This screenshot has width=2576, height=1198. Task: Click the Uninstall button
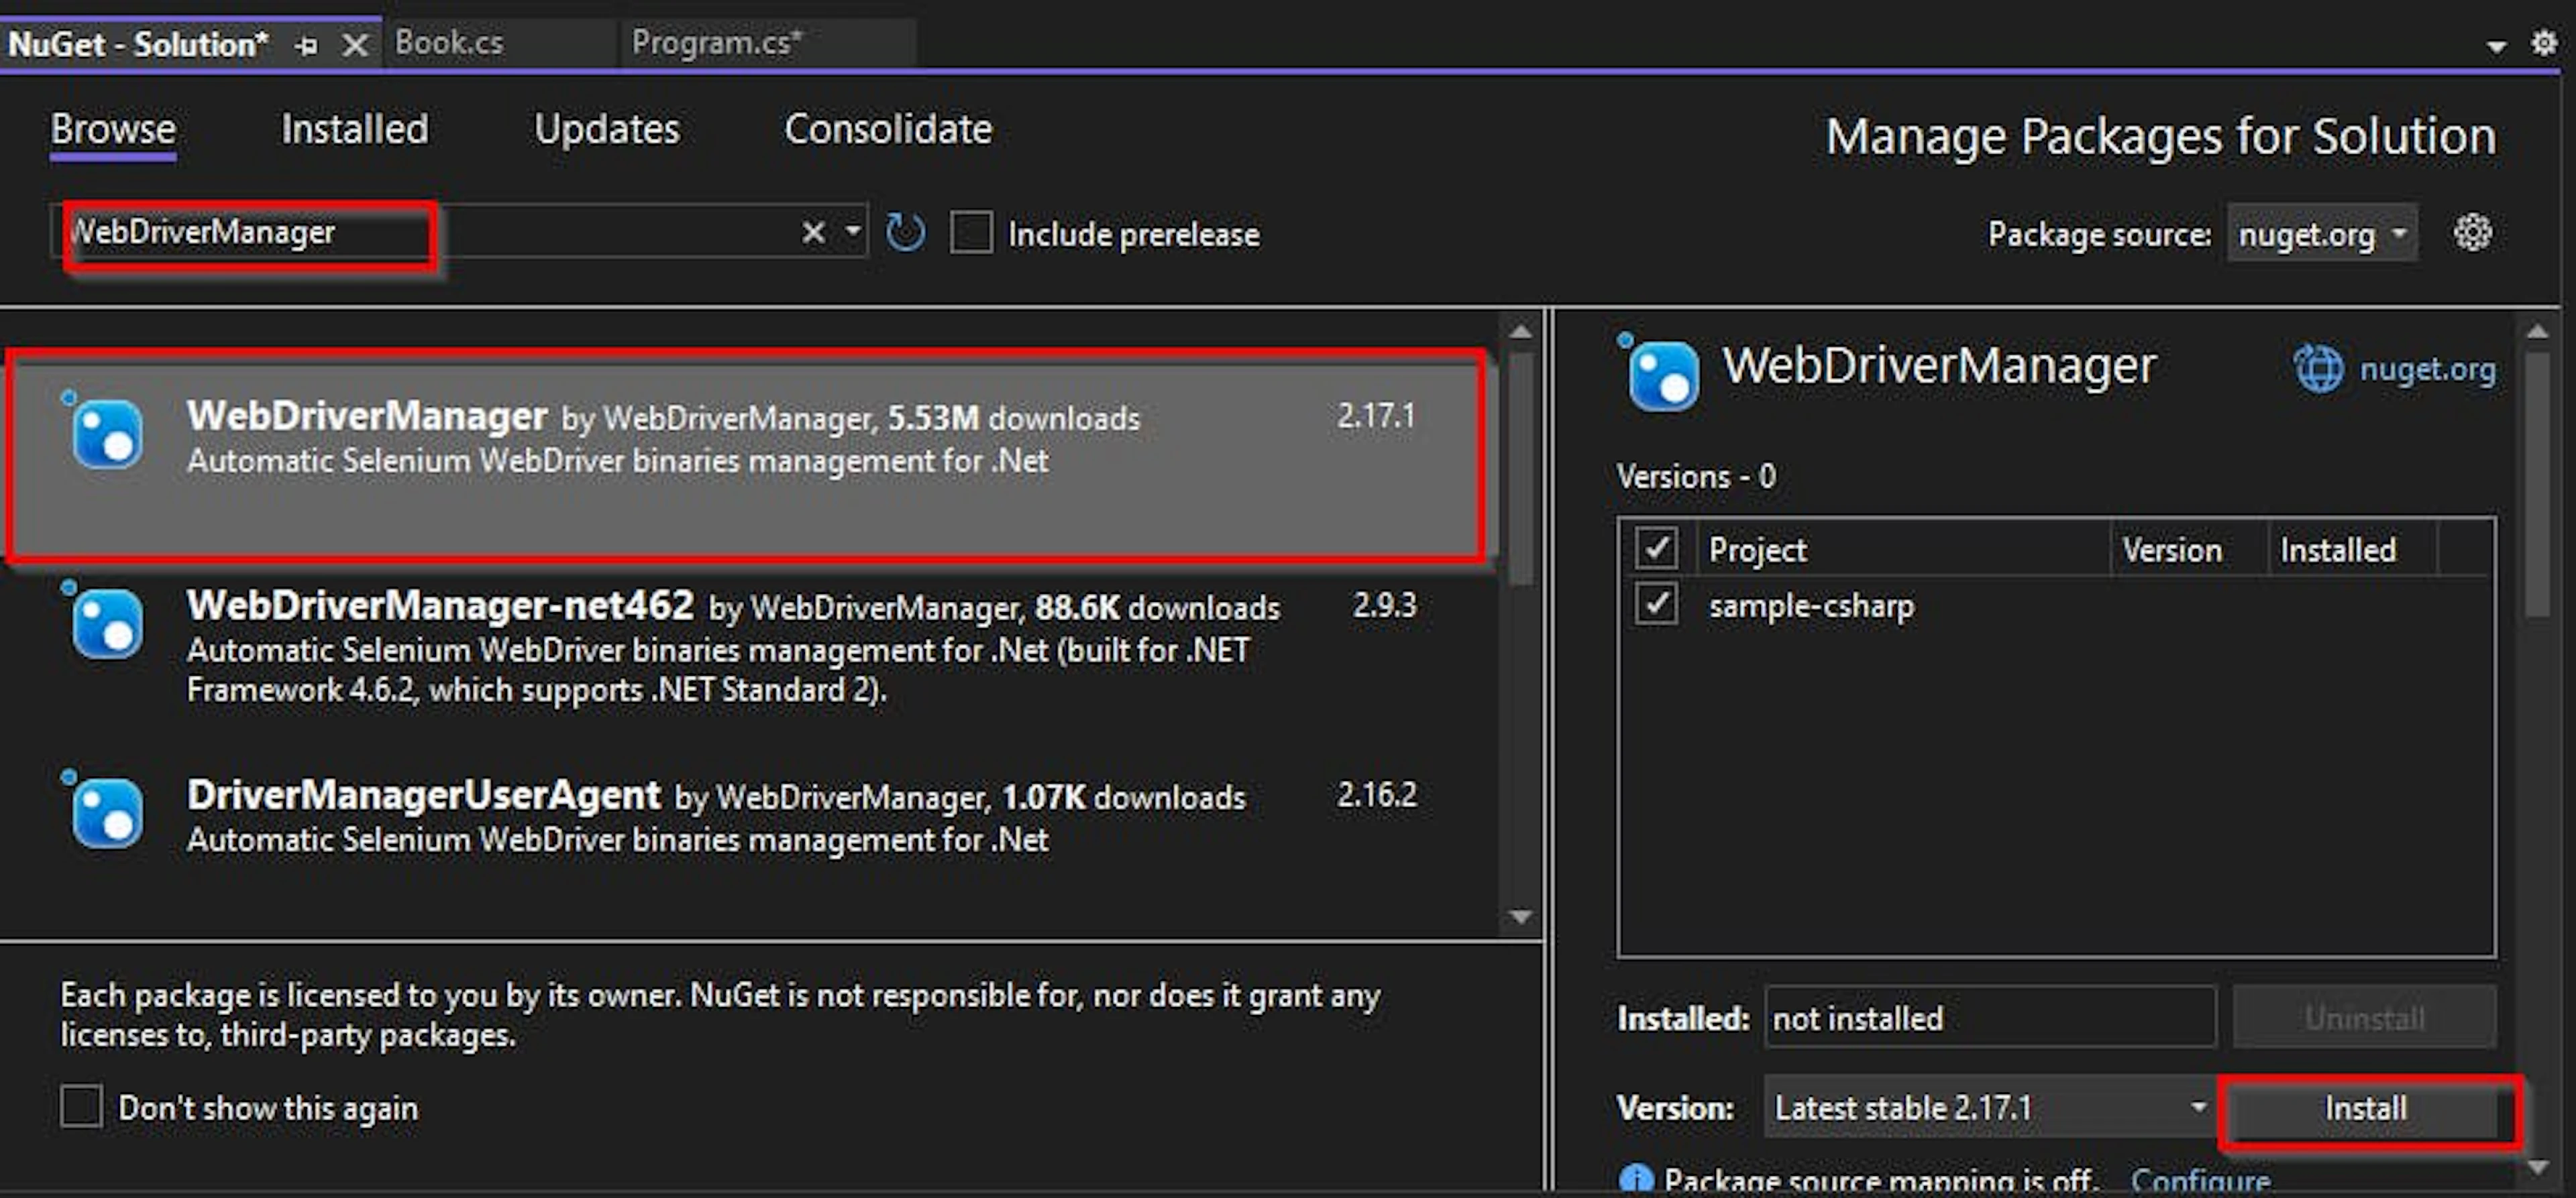[x=2365, y=1017]
